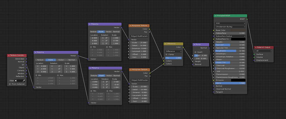The height and width of the screenshot is (119, 286).
Task: Select Texture type in Mapping with Scale 5.000
Action: tap(40, 60)
